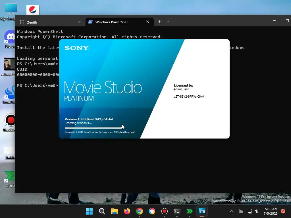This screenshot has width=291, height=218.
Task: Click the cloud sync tray icon
Action: coord(241,211)
